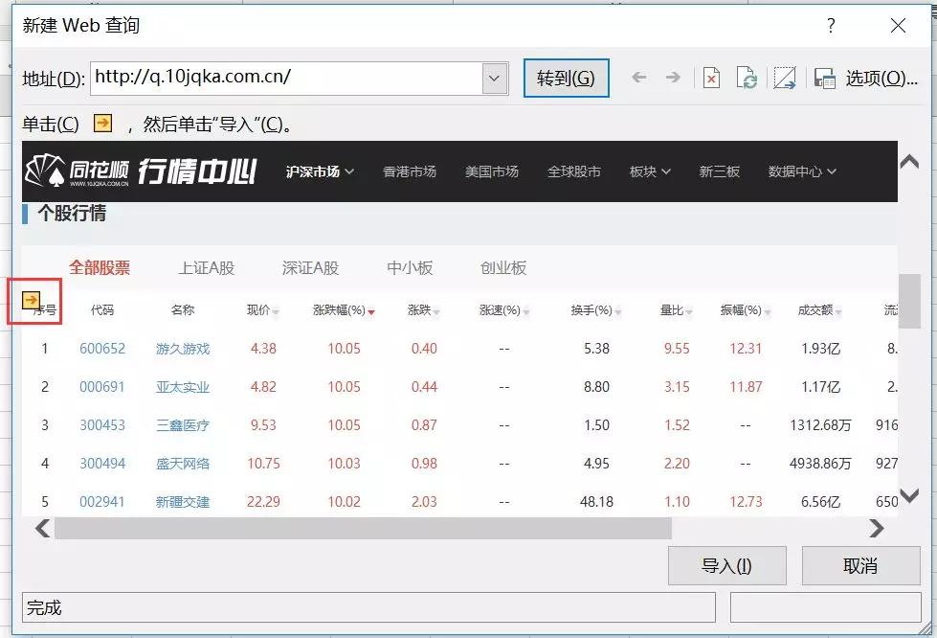Click the refresh page icon
The image size is (937, 638).
point(747,78)
